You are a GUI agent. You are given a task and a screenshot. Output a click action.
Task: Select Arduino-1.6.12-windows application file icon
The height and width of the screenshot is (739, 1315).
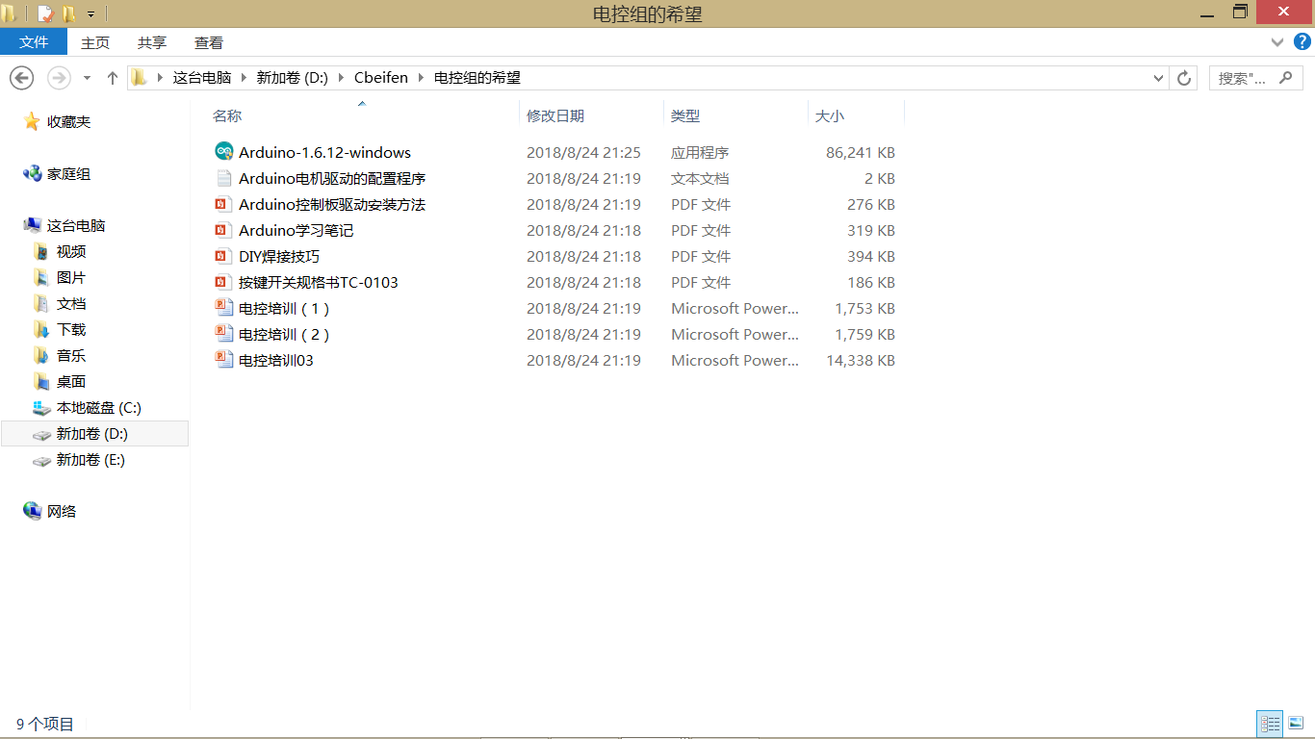point(224,152)
